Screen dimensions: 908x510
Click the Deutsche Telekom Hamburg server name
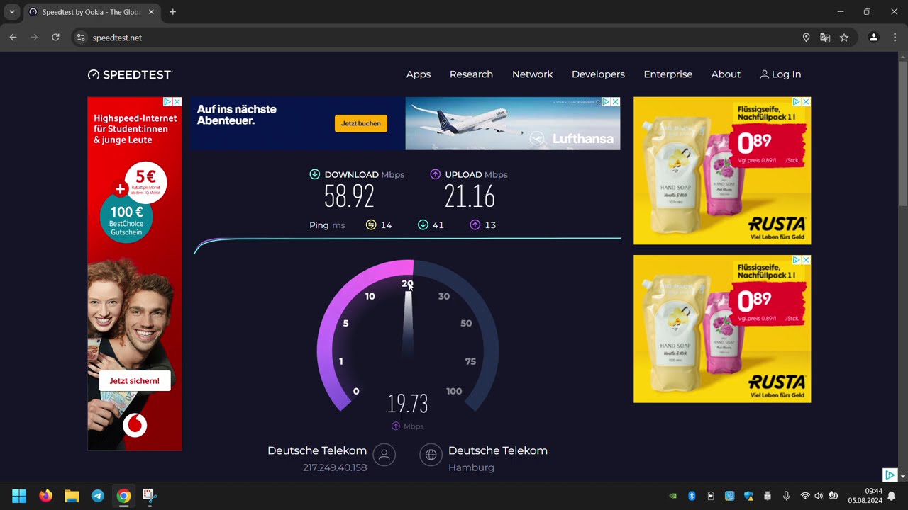click(498, 450)
